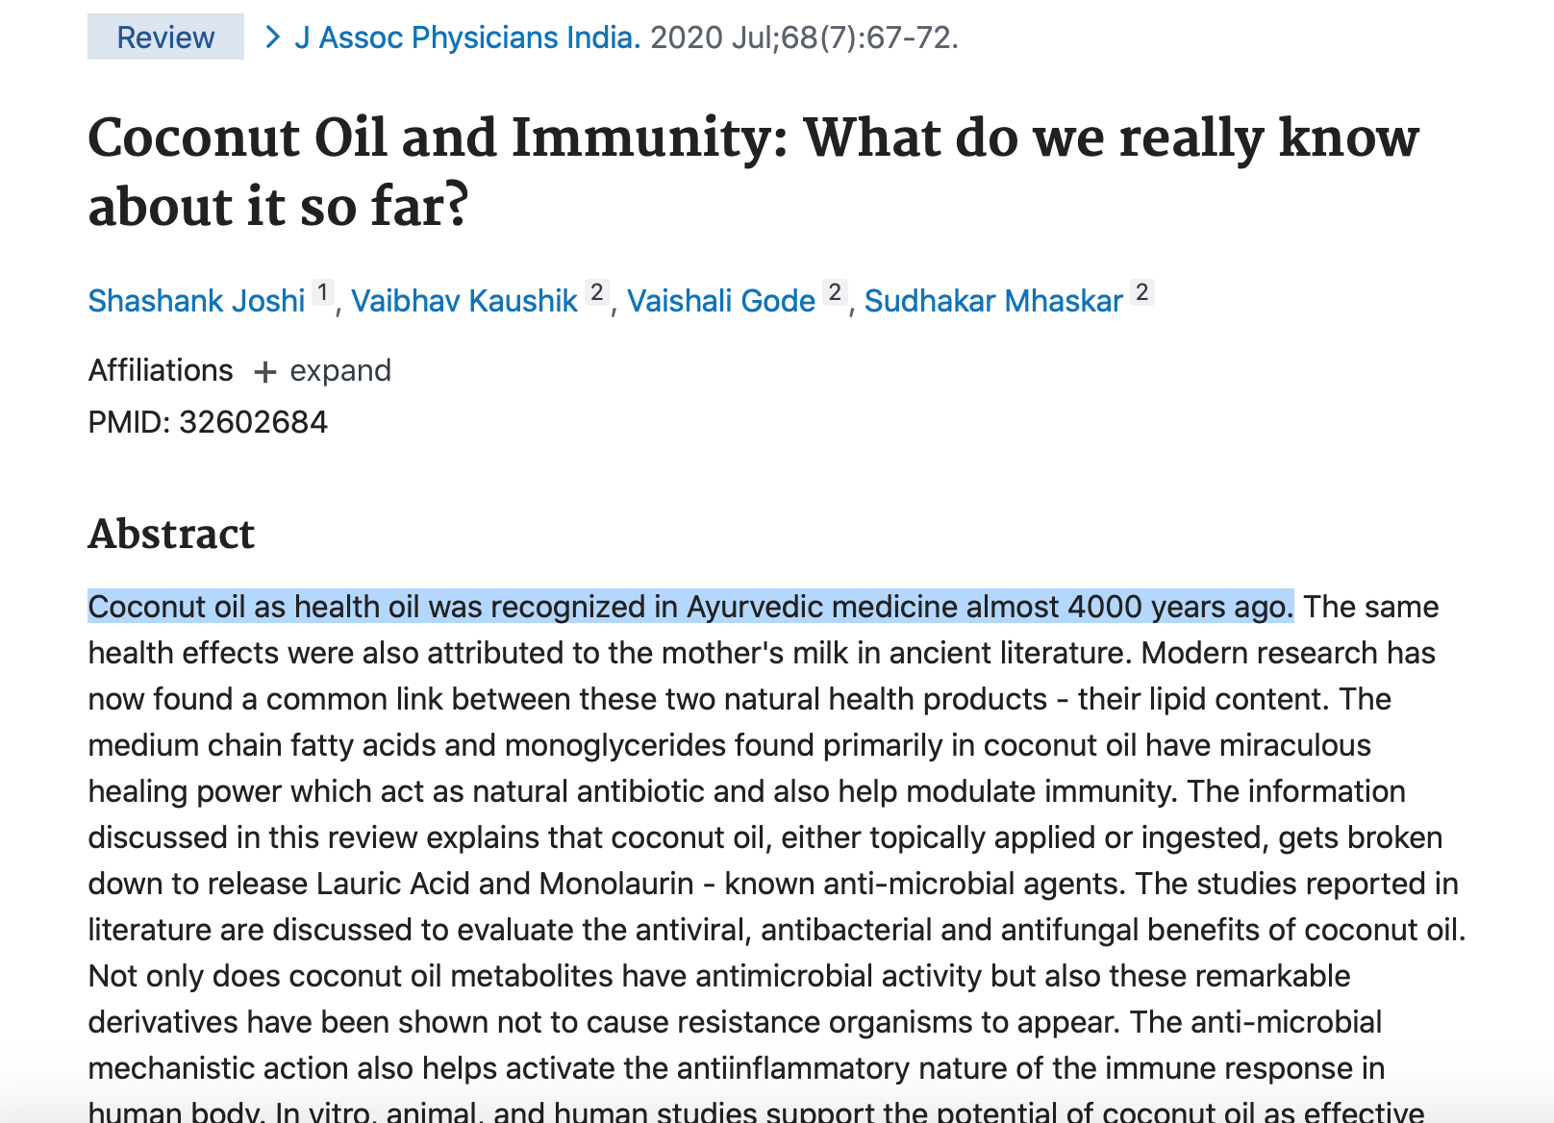Click affiliation superscript 2 after Sudhakar Mhaskar
Viewport: 1554px width, 1123px height.
(1142, 292)
